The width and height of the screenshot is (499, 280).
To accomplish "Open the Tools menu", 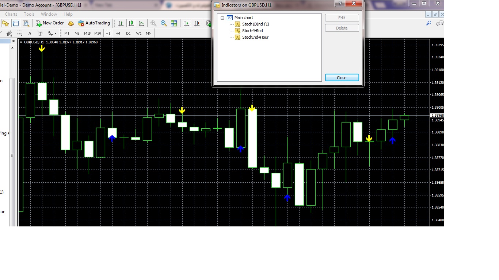I will click(29, 14).
